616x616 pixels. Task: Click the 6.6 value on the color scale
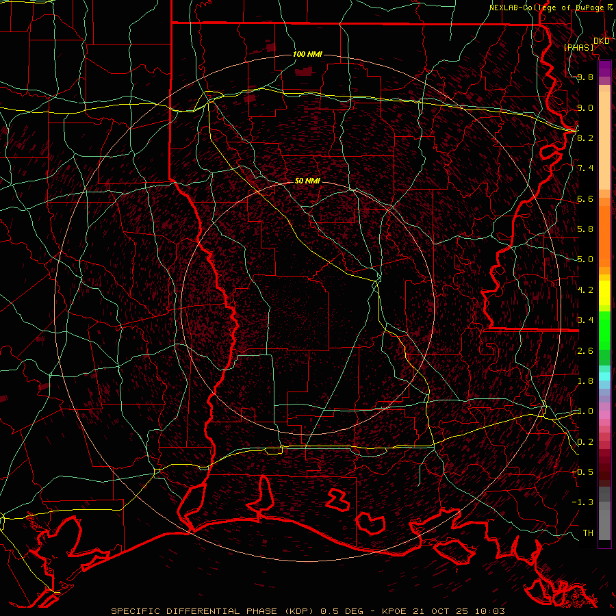(585, 198)
